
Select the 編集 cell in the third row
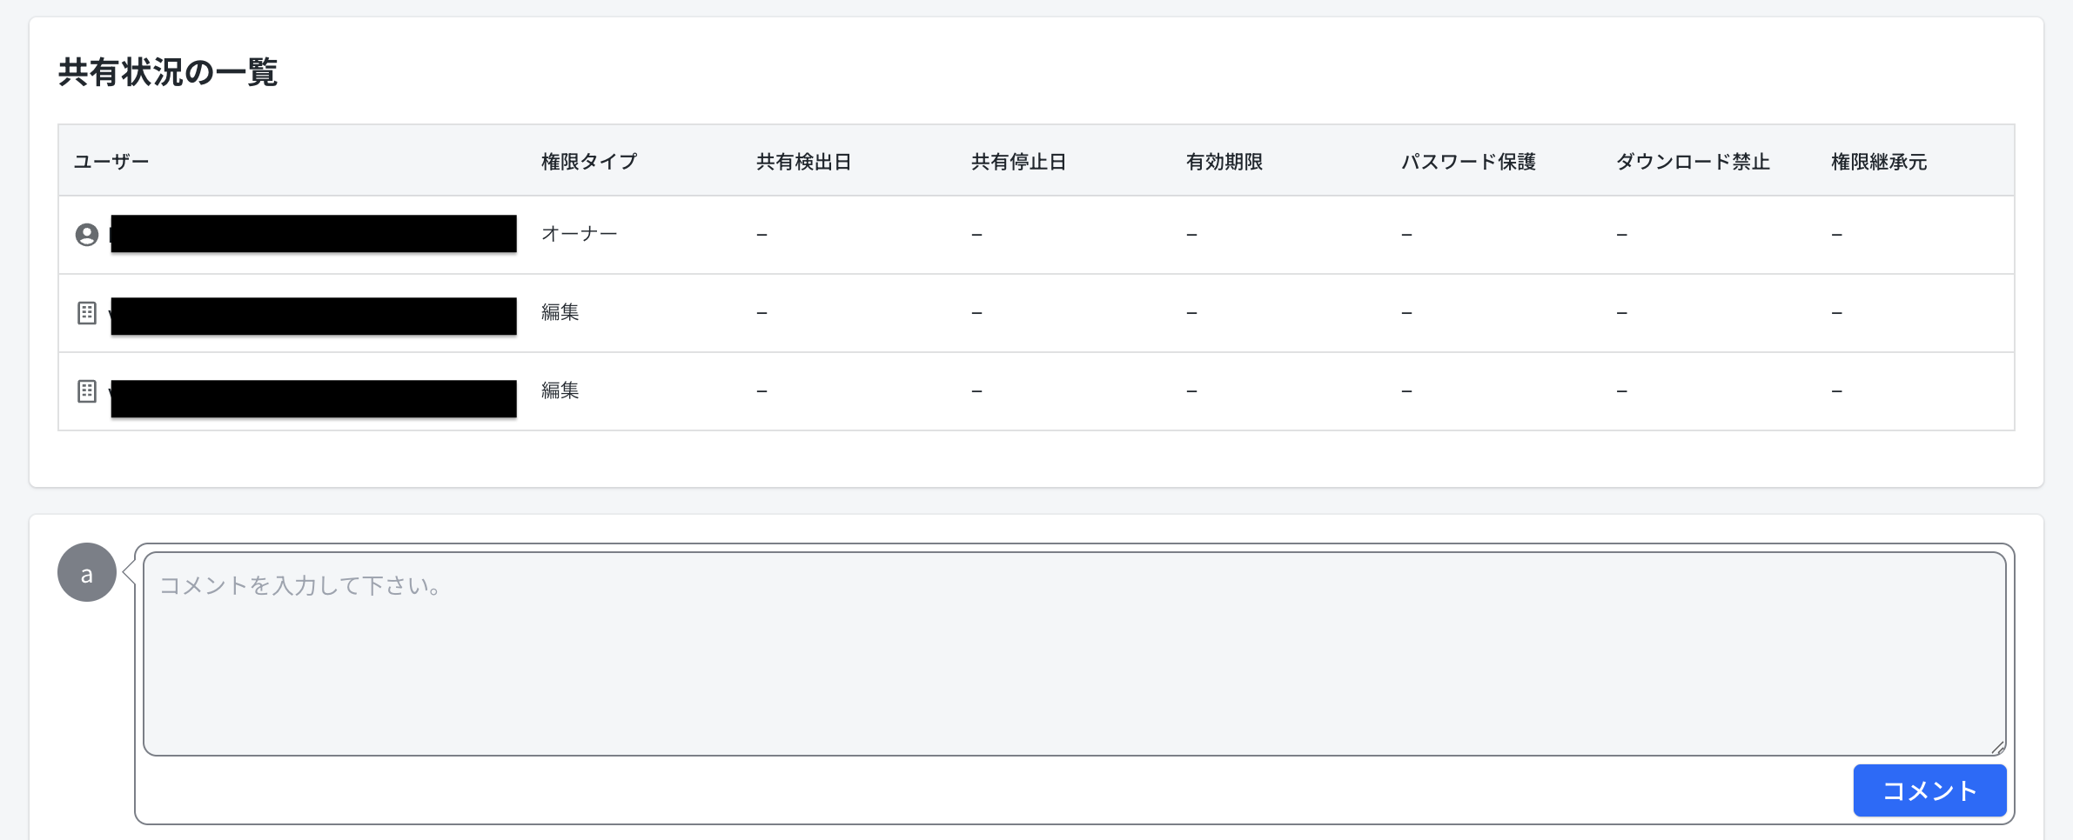[x=560, y=390]
